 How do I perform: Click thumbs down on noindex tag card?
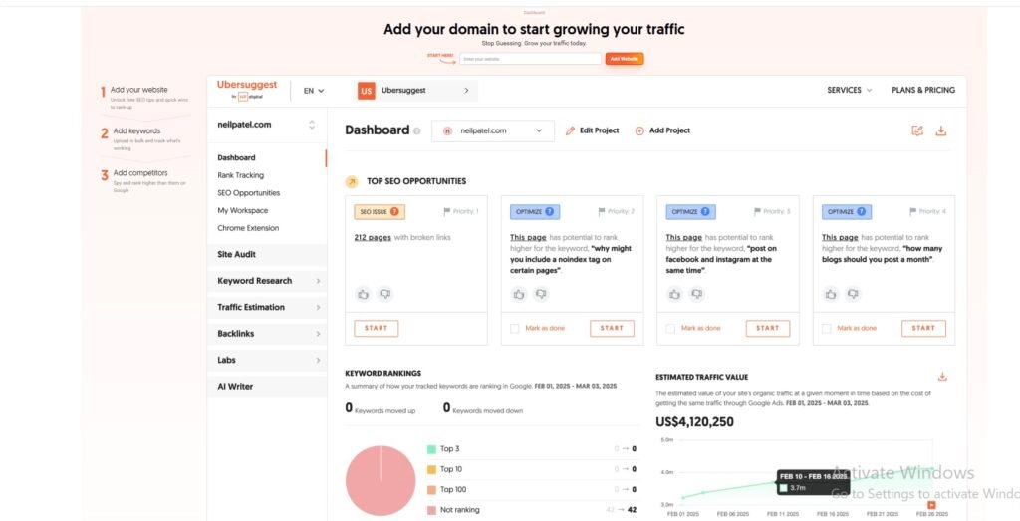pos(541,294)
